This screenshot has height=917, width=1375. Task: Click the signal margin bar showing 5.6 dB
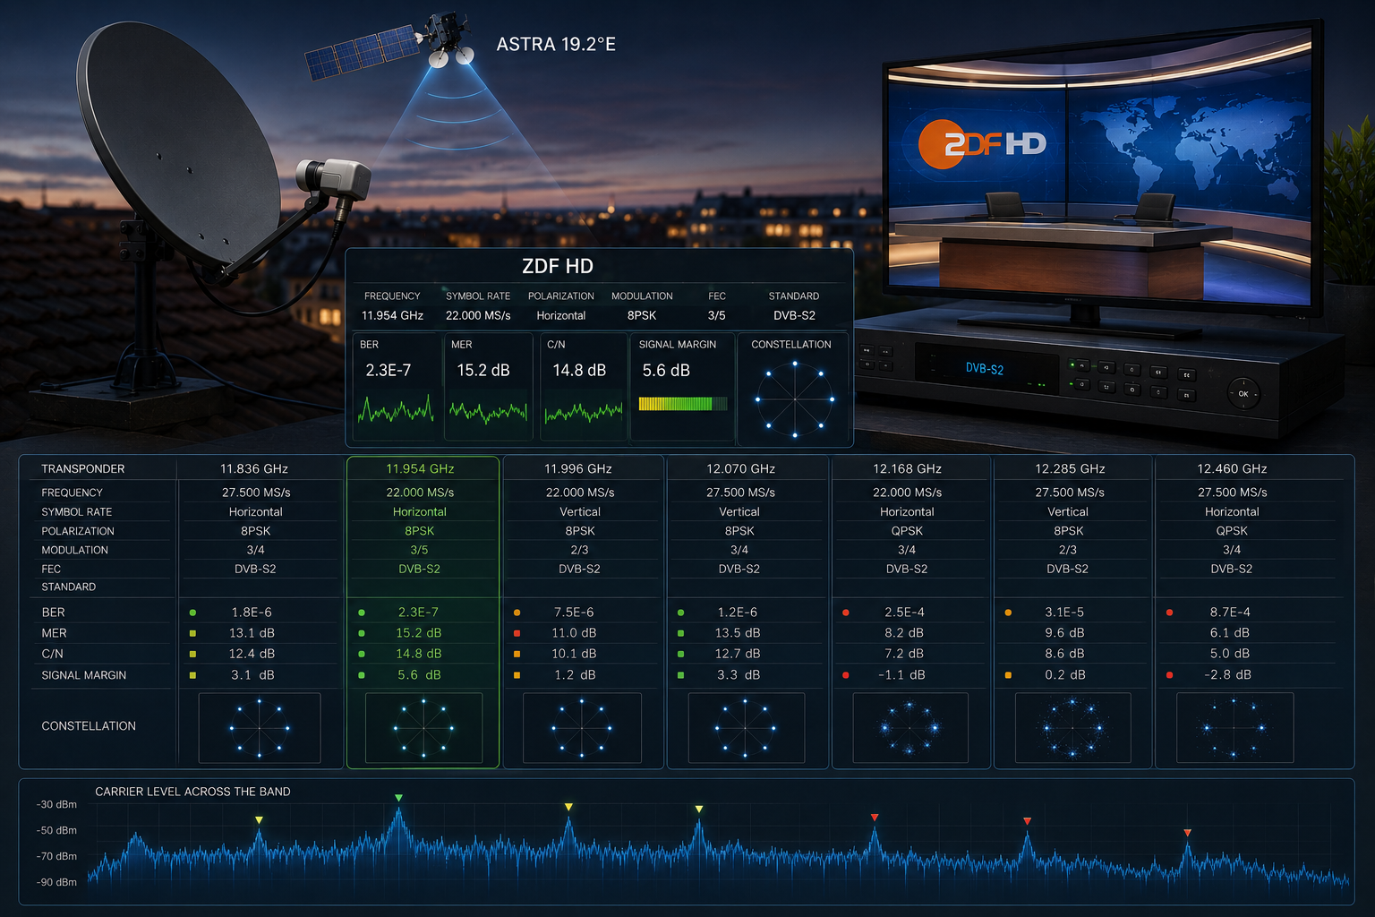682,404
